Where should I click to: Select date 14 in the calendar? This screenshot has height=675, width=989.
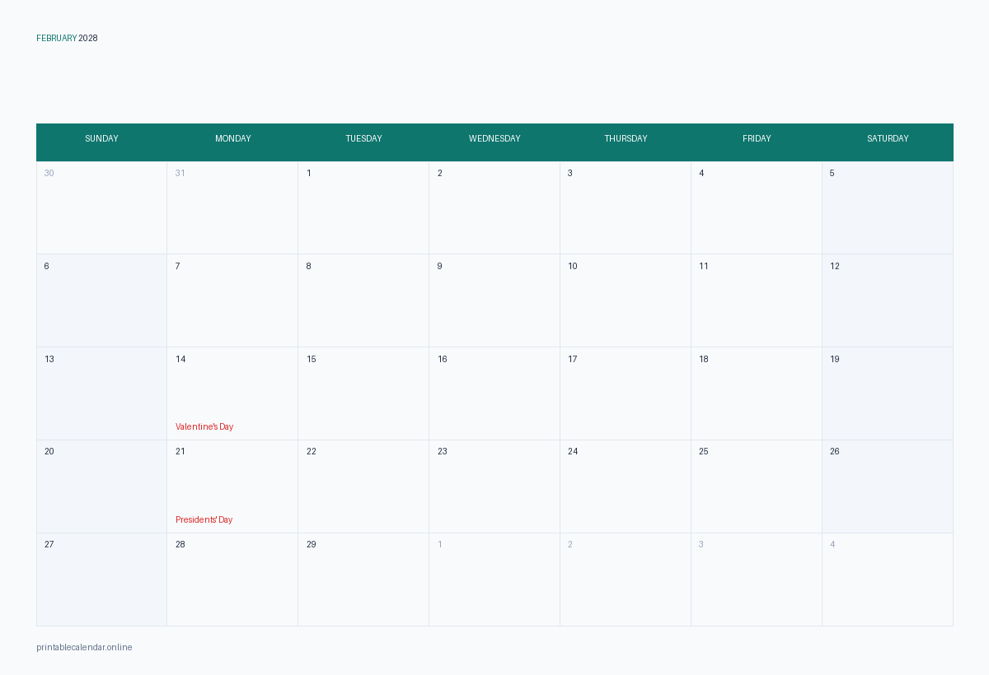point(232,393)
